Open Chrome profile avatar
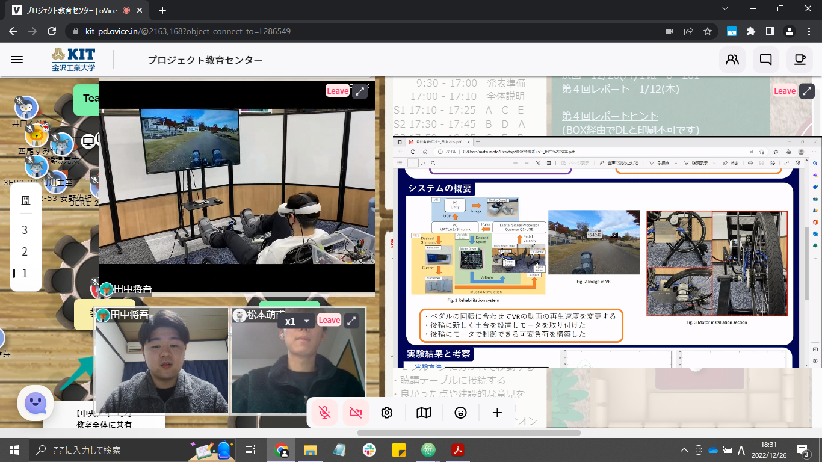822x462 pixels. click(x=790, y=31)
